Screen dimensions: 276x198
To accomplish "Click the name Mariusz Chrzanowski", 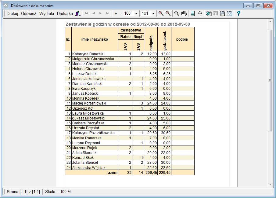I will click(90, 64).
